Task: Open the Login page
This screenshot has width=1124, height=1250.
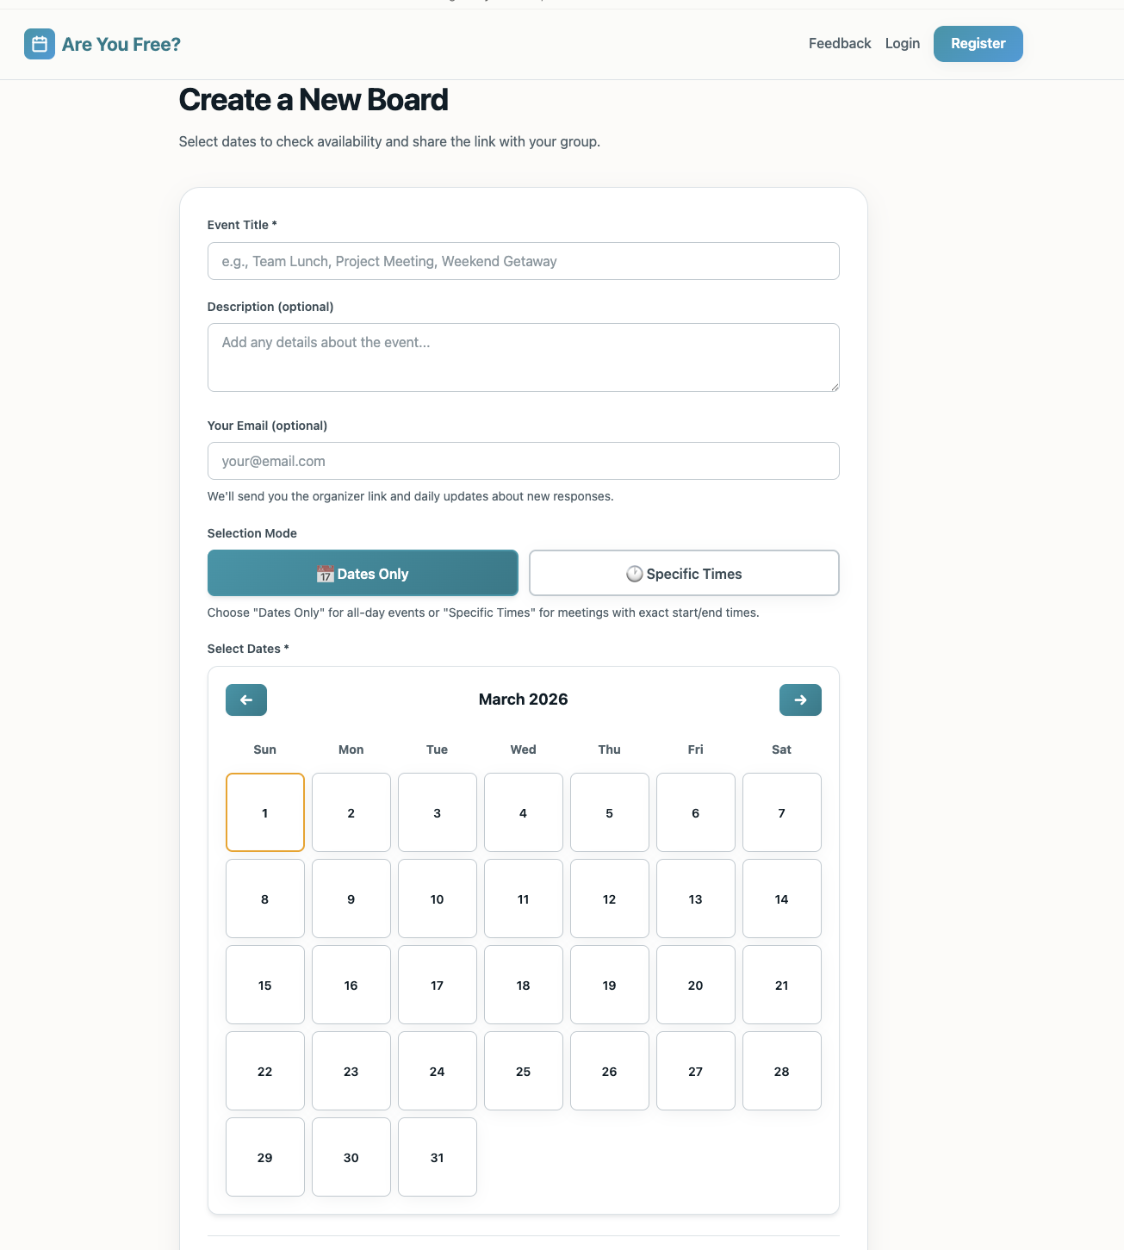Action: point(902,43)
